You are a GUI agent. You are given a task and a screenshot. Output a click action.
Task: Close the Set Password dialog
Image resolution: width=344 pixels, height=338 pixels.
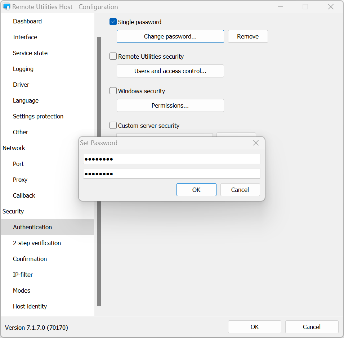256,143
